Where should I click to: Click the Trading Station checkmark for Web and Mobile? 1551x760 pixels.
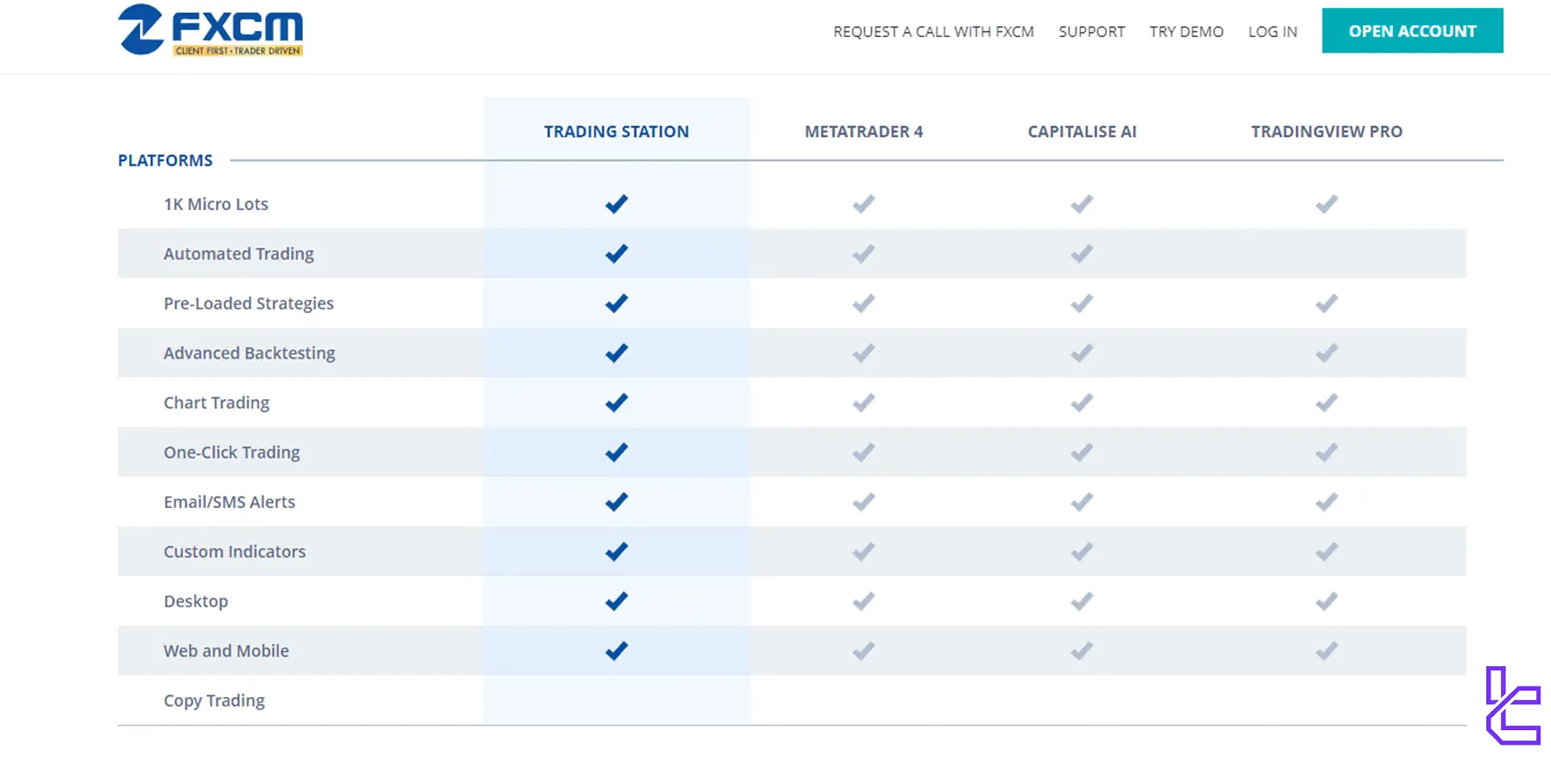[616, 651]
